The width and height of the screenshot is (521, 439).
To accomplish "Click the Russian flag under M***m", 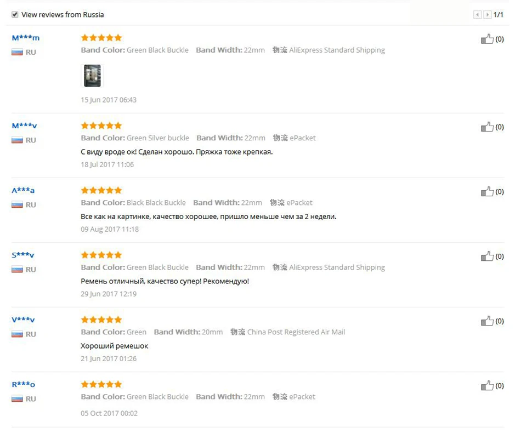I will (x=17, y=52).
